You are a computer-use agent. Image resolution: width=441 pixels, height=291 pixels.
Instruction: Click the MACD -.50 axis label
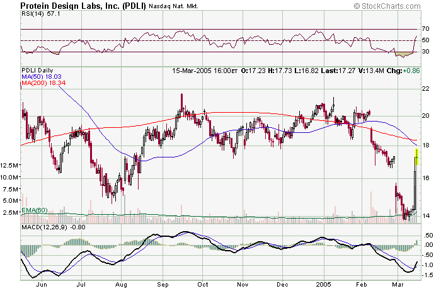[x=428, y=255]
